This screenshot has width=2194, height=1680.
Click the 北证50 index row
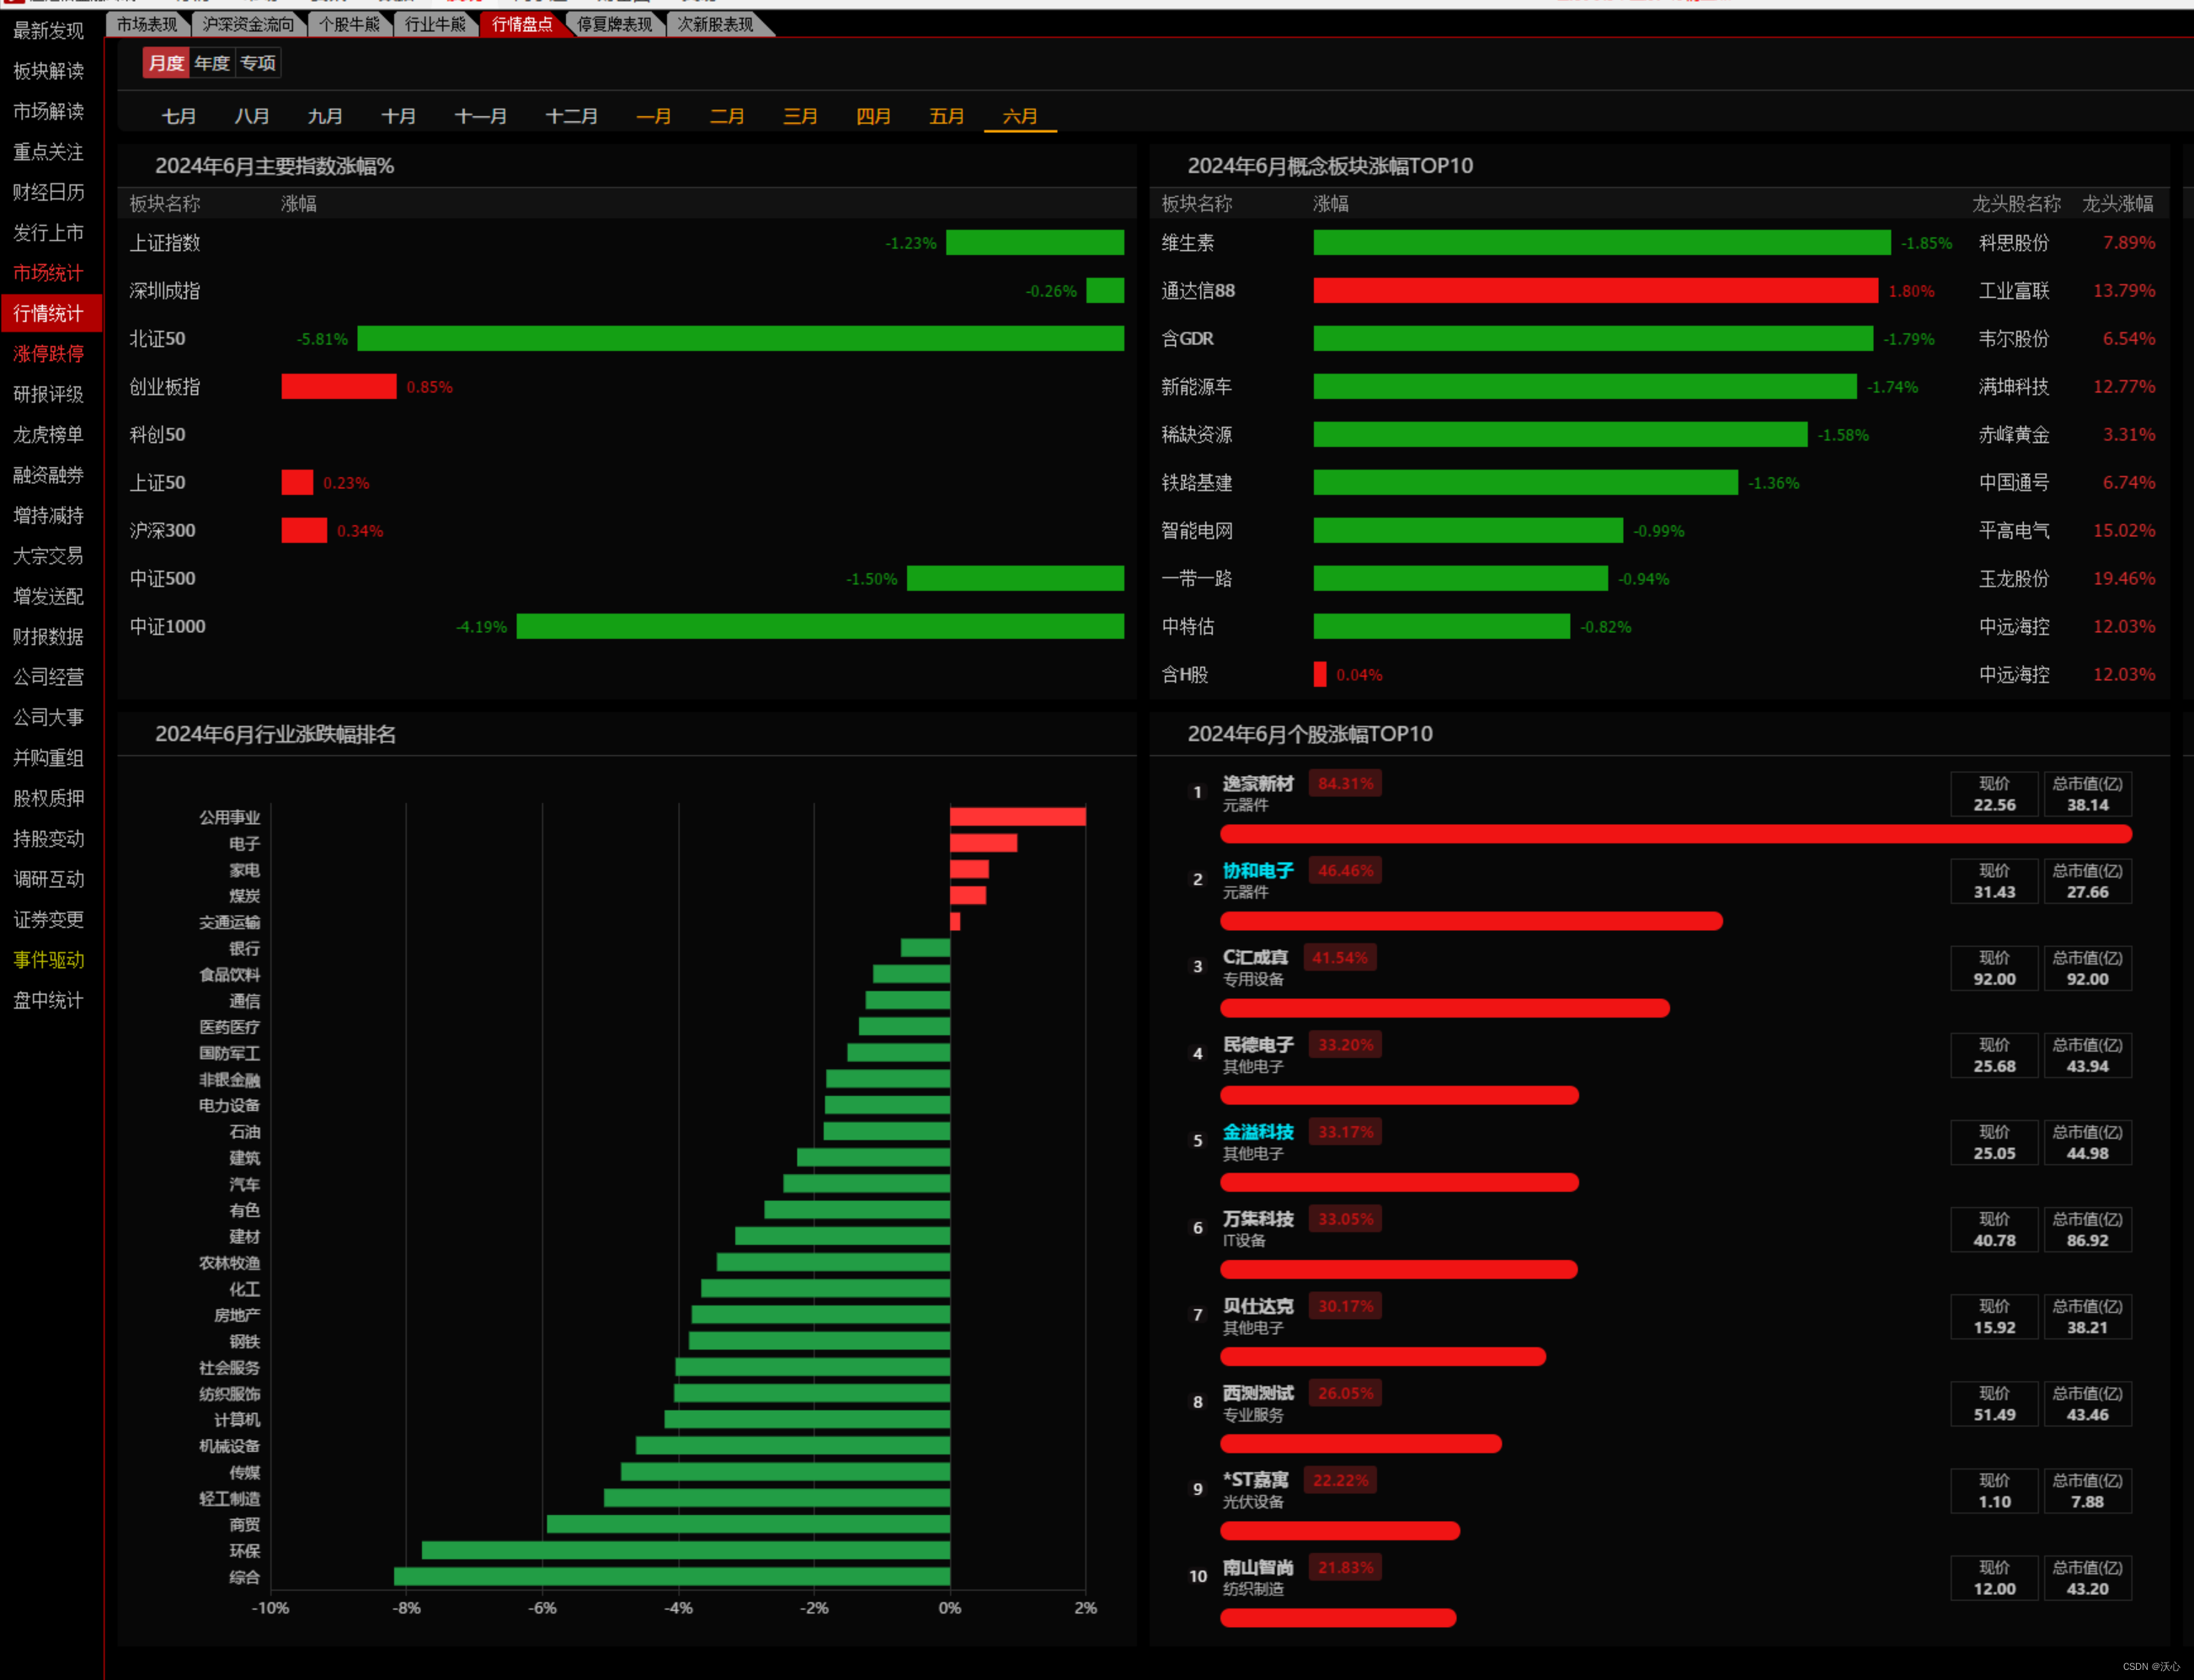627,339
